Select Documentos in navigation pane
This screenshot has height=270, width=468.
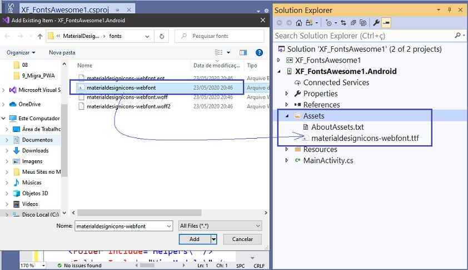point(37,140)
